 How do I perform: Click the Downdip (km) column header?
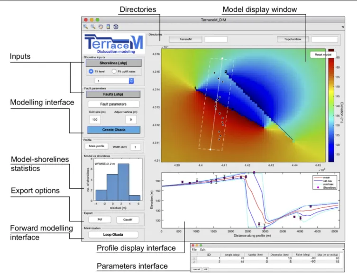coord(280,255)
